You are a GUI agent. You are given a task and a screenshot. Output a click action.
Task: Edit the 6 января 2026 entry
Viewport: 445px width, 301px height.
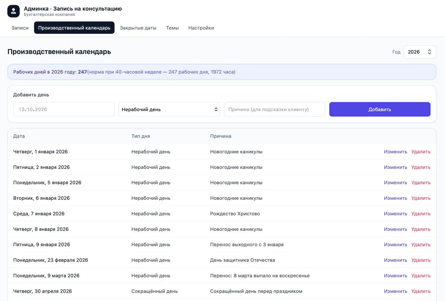pos(395,198)
